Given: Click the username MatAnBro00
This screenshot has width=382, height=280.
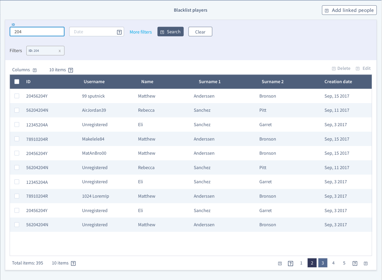Looking at the screenshot, I should tap(94, 153).
